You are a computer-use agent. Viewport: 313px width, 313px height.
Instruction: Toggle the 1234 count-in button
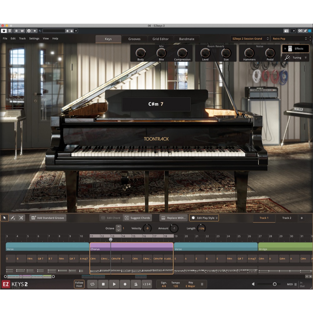click(146, 284)
